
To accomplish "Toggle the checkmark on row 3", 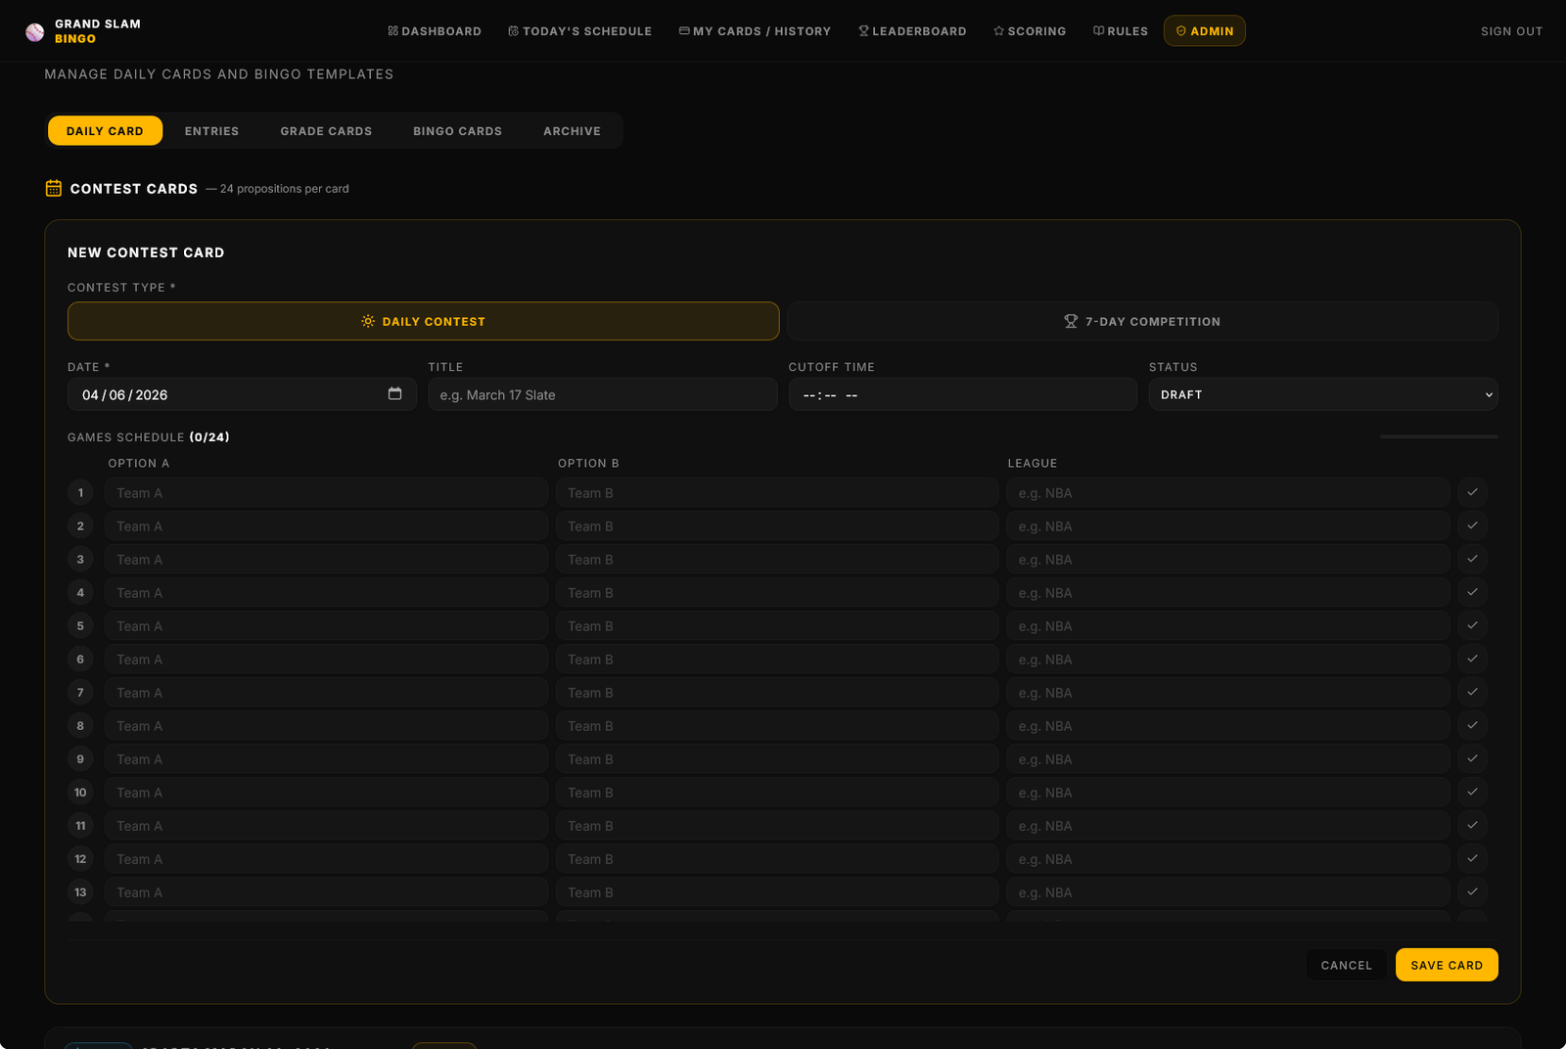I will pyautogui.click(x=1472, y=559).
